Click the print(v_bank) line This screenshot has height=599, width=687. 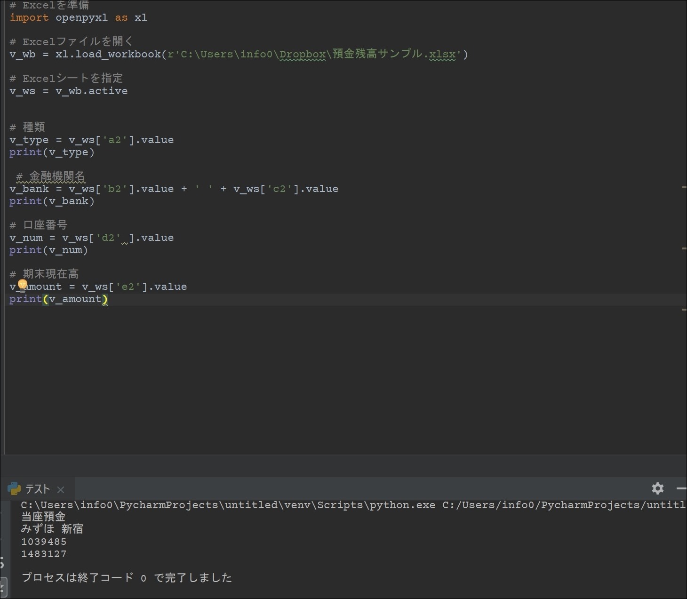(52, 201)
